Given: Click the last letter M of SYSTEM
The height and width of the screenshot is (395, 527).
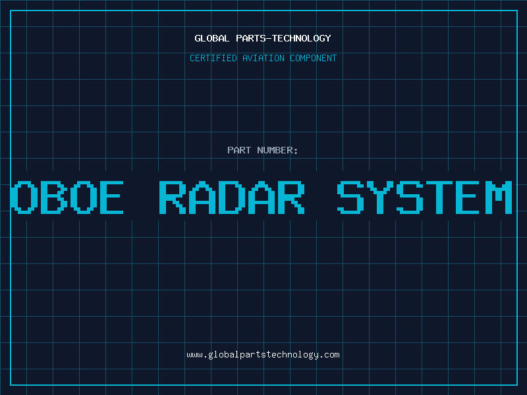Looking at the screenshot, I should tap(499, 197).
